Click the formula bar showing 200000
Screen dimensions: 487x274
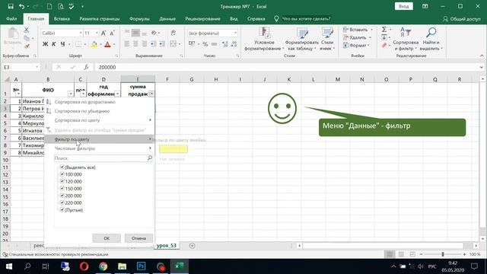pyautogui.click(x=288, y=67)
